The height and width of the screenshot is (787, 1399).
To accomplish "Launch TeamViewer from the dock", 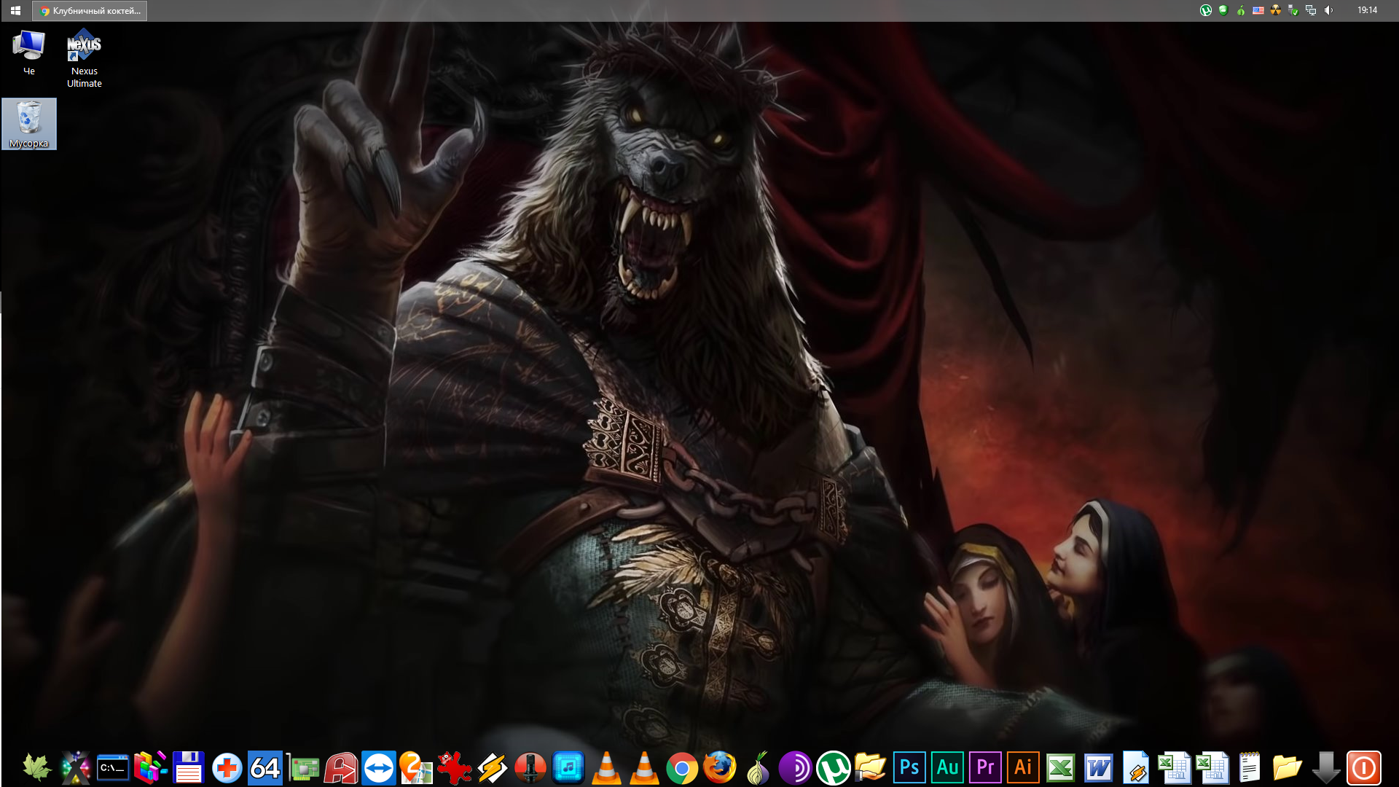I will pos(378,768).
